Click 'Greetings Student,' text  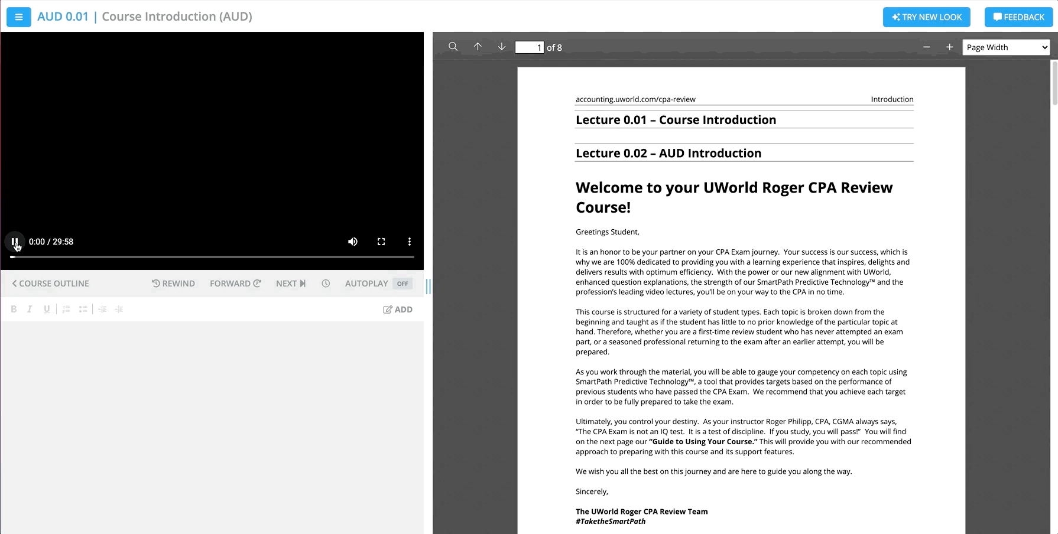[x=608, y=232]
